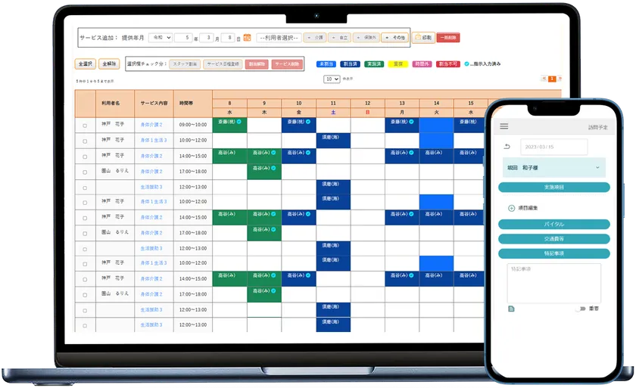Click the 時間外 pink legend swatch
636x388 pixels.
(422, 64)
